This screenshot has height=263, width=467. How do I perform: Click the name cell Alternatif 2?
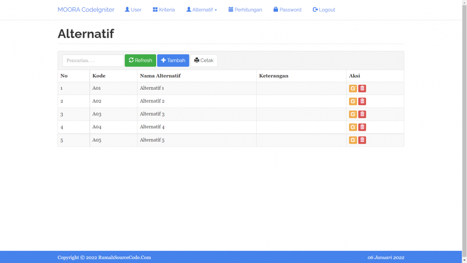click(197, 101)
